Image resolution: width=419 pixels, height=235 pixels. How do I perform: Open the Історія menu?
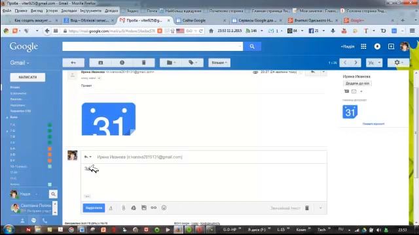52,10
